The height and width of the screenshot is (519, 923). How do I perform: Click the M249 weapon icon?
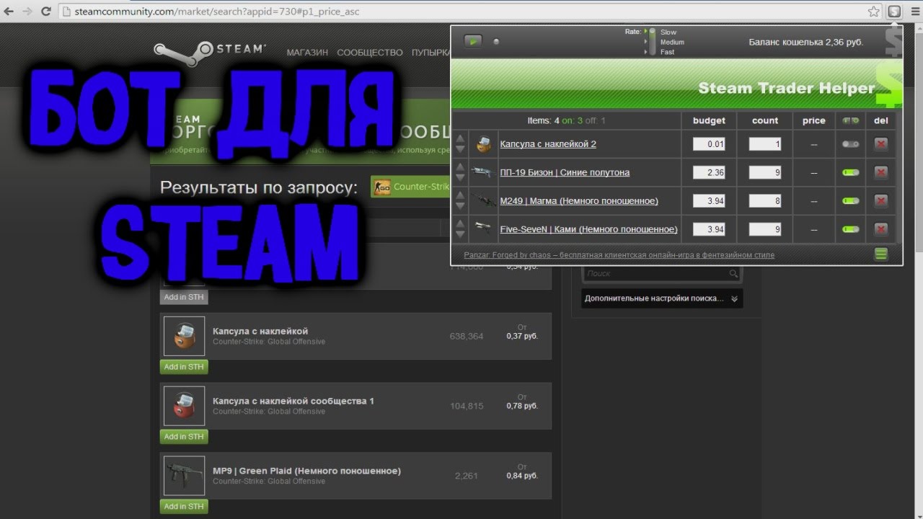pos(482,200)
